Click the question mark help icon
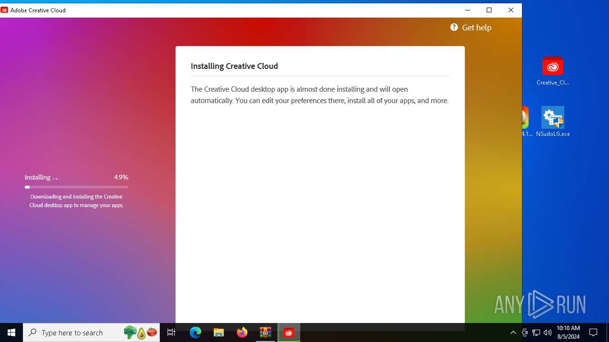Image resolution: width=609 pixels, height=342 pixels. point(454,28)
